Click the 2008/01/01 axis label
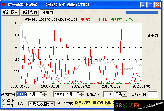The height and width of the screenshot is (111, 164). (20, 86)
